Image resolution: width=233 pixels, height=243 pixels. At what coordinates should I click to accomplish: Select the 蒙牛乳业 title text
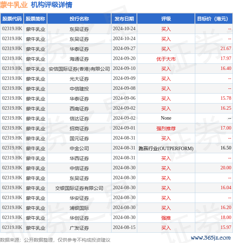point(14,5)
